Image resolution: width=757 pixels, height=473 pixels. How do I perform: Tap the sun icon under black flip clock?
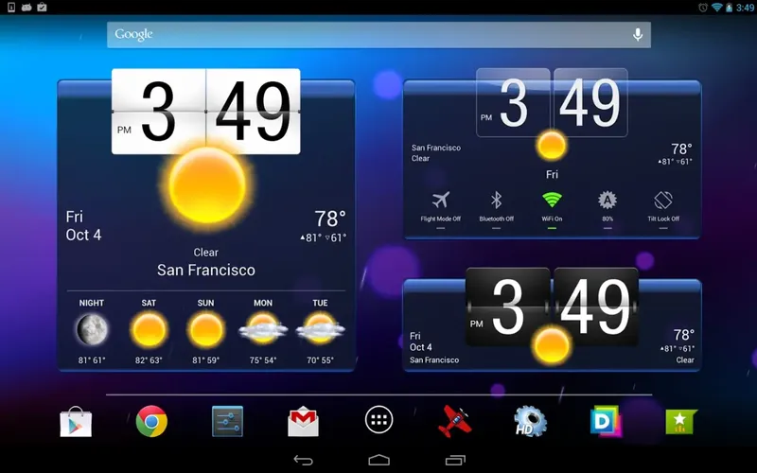click(552, 345)
